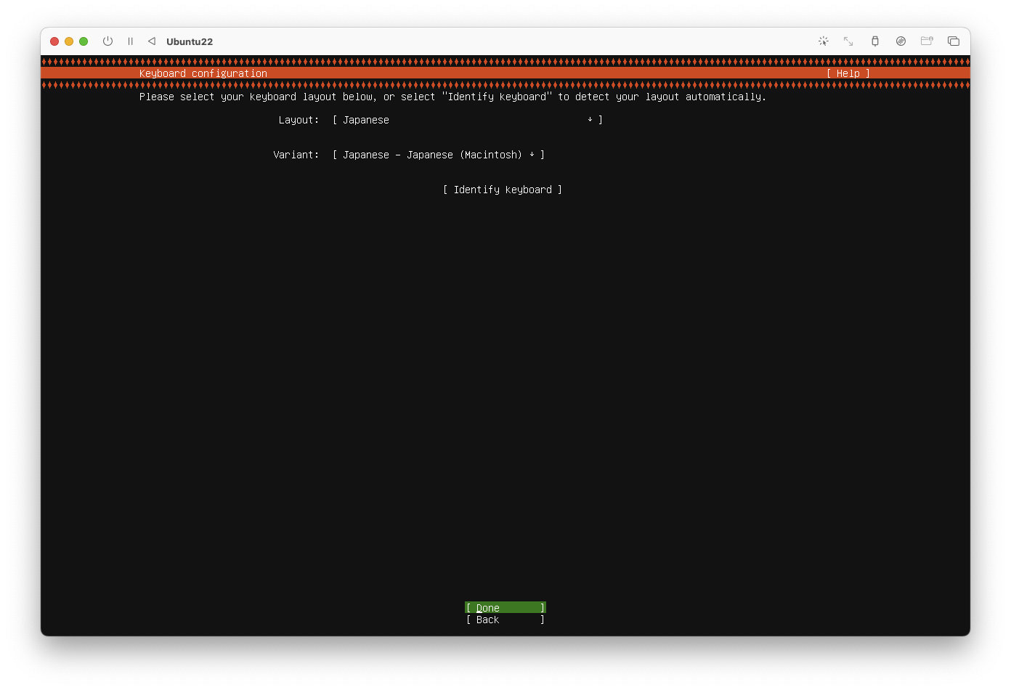Screen dimensions: 1011x690
Task: Click the resize display arrows icon
Action: tap(848, 41)
